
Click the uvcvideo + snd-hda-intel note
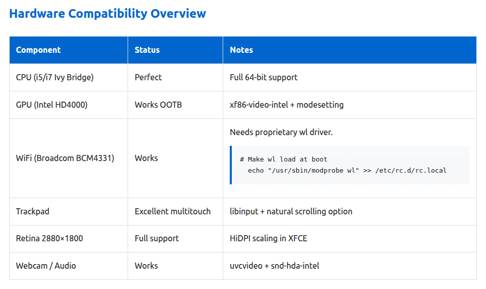275,266
